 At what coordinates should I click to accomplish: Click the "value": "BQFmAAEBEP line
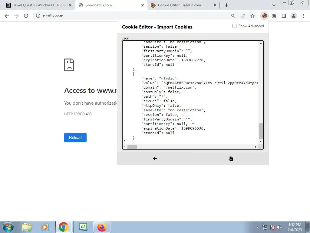click(200, 83)
